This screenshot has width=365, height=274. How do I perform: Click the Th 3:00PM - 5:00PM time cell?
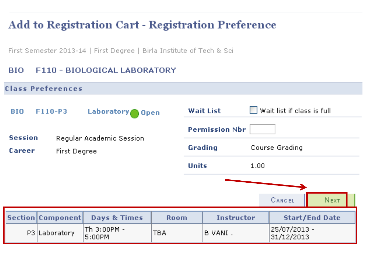click(x=104, y=233)
